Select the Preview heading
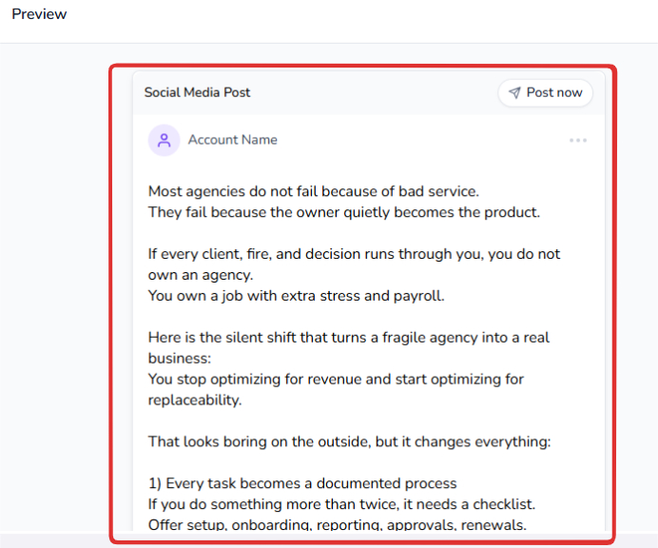Screen dimensions: 658x548 [39, 14]
